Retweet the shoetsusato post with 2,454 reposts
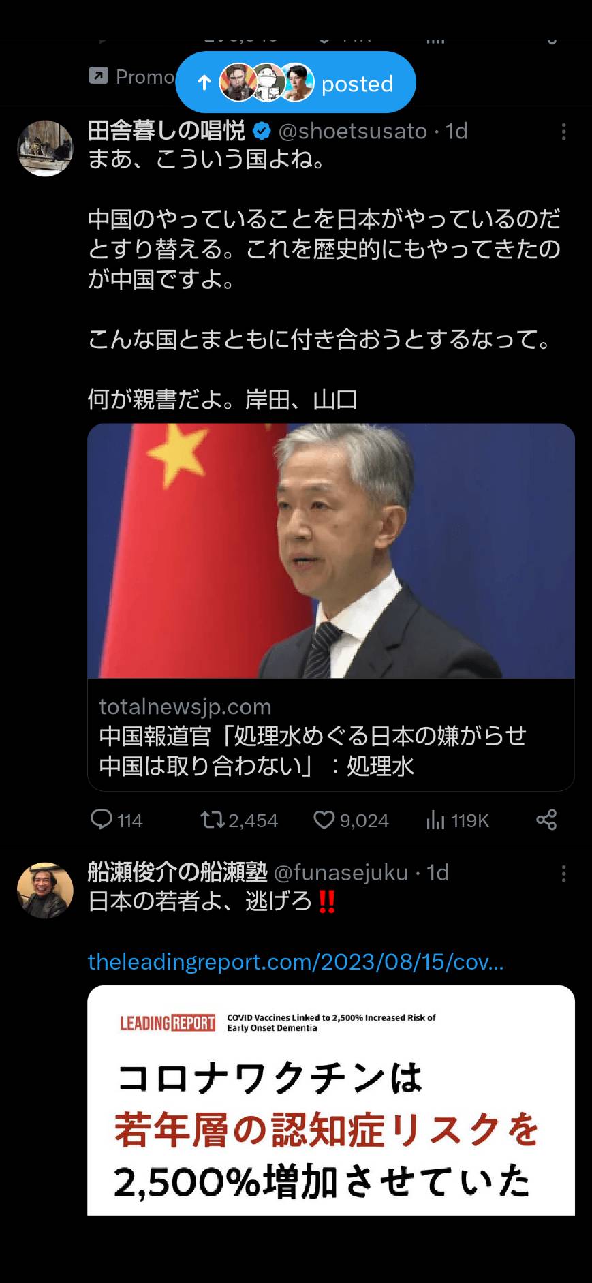The image size is (592, 1283). (213, 819)
